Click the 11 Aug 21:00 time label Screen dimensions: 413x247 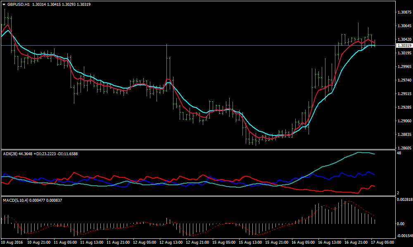pos(119,242)
